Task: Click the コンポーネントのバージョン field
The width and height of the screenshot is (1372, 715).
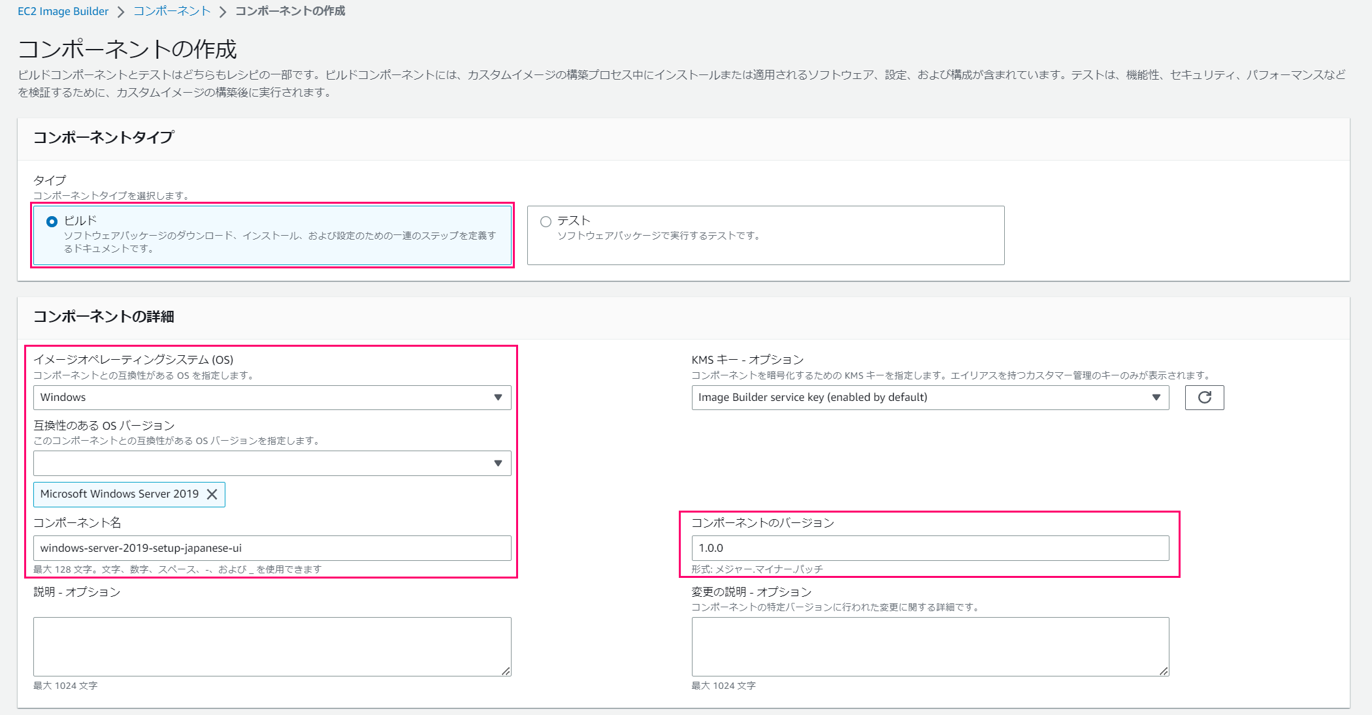Action: 930,548
